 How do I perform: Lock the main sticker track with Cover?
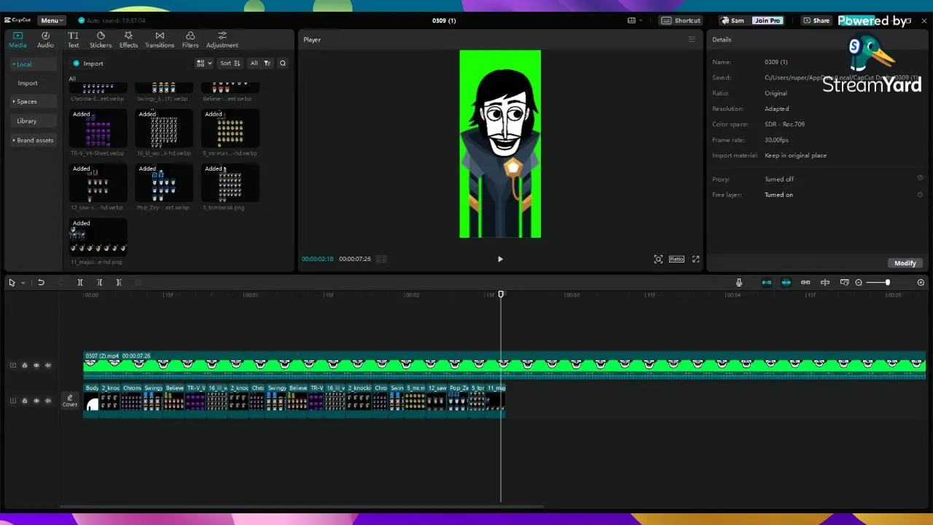click(25, 400)
